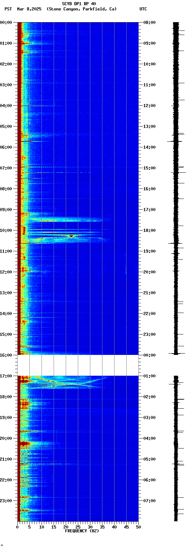This screenshot has height=549, width=191.
Task: Click the PST axis label '03:00'
Action: [x=6, y=85]
